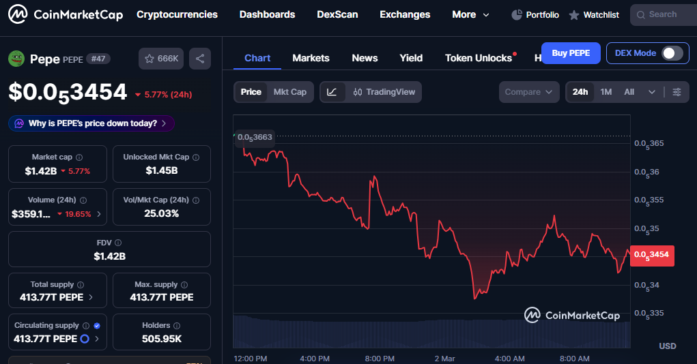Screen dimensions: 697x364
Task: Click the share icon button
Action: tap(200, 59)
